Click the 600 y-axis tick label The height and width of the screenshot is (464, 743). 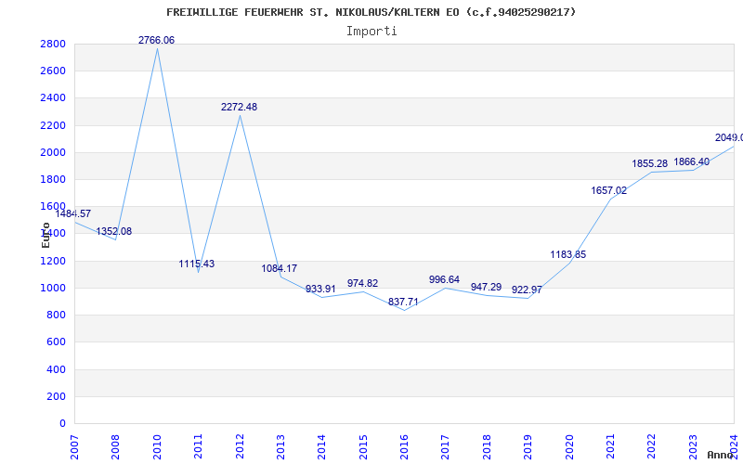tap(59, 342)
